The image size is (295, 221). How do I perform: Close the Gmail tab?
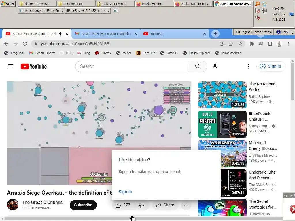[136, 34]
